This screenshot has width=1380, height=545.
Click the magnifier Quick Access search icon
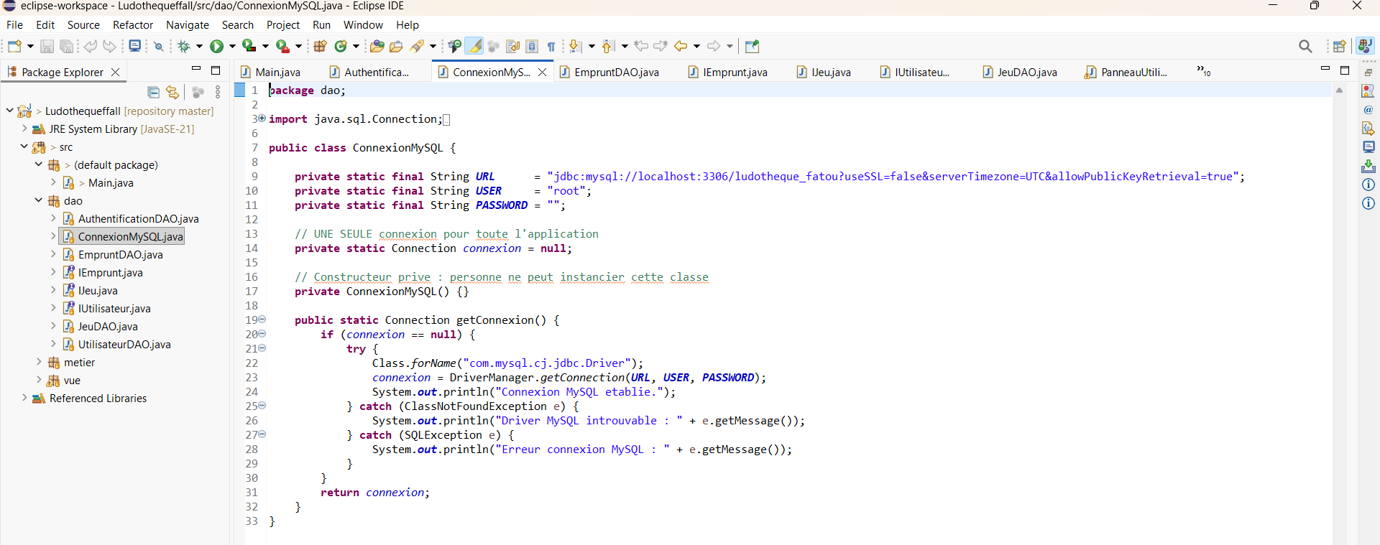1305,46
